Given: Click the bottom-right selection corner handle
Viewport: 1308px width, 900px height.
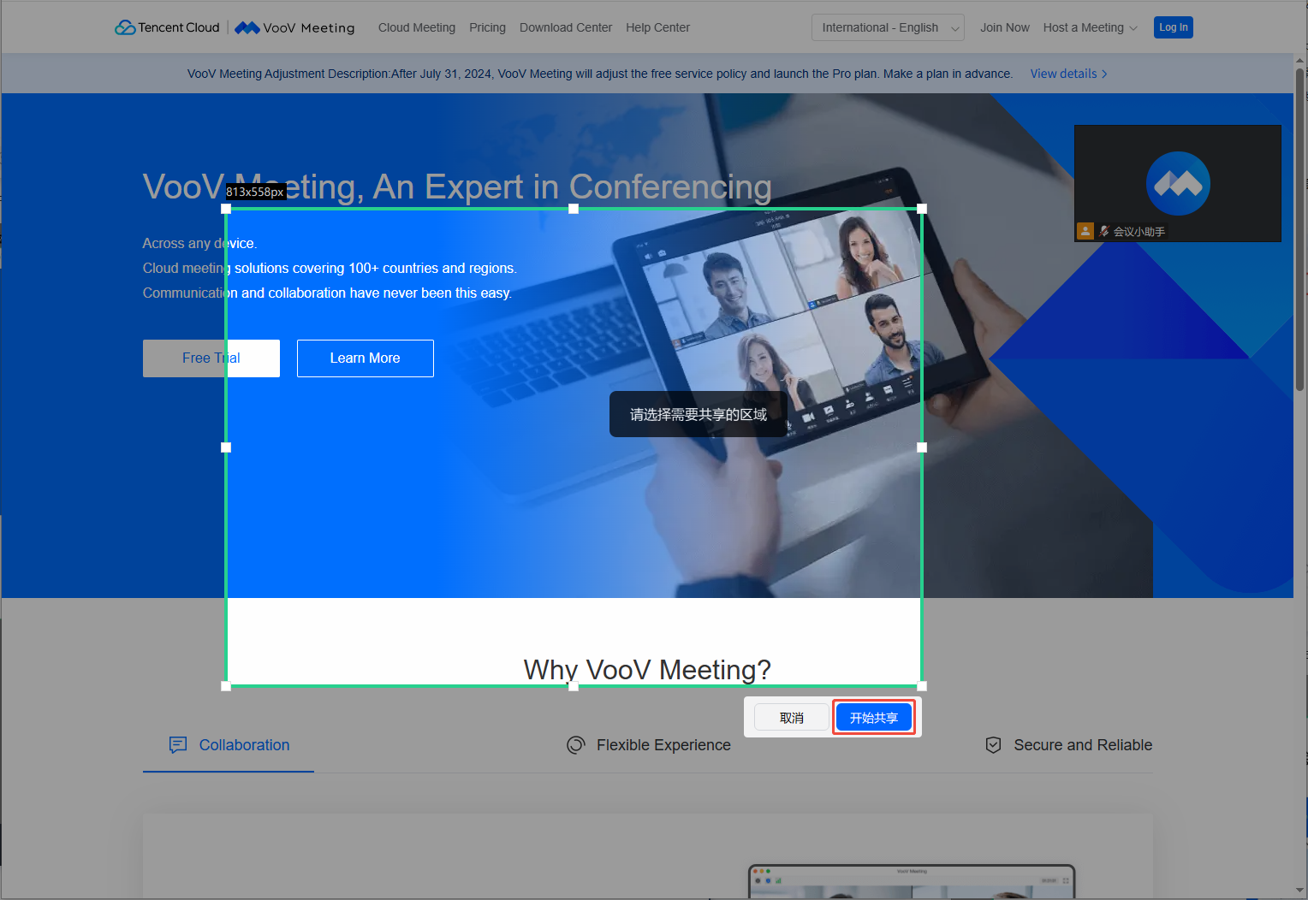Looking at the screenshot, I should click(x=922, y=686).
